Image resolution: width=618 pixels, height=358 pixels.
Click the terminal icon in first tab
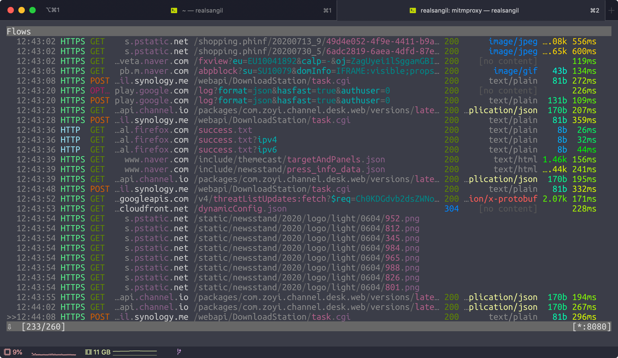[174, 10]
